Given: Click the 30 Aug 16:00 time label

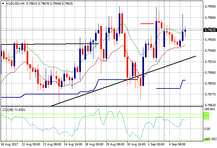Looking at the screenshot, I should click(x=136, y=144).
